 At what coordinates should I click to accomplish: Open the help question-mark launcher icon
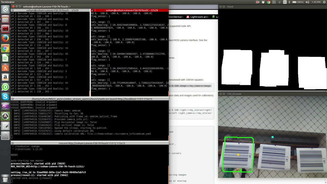coord(5,136)
